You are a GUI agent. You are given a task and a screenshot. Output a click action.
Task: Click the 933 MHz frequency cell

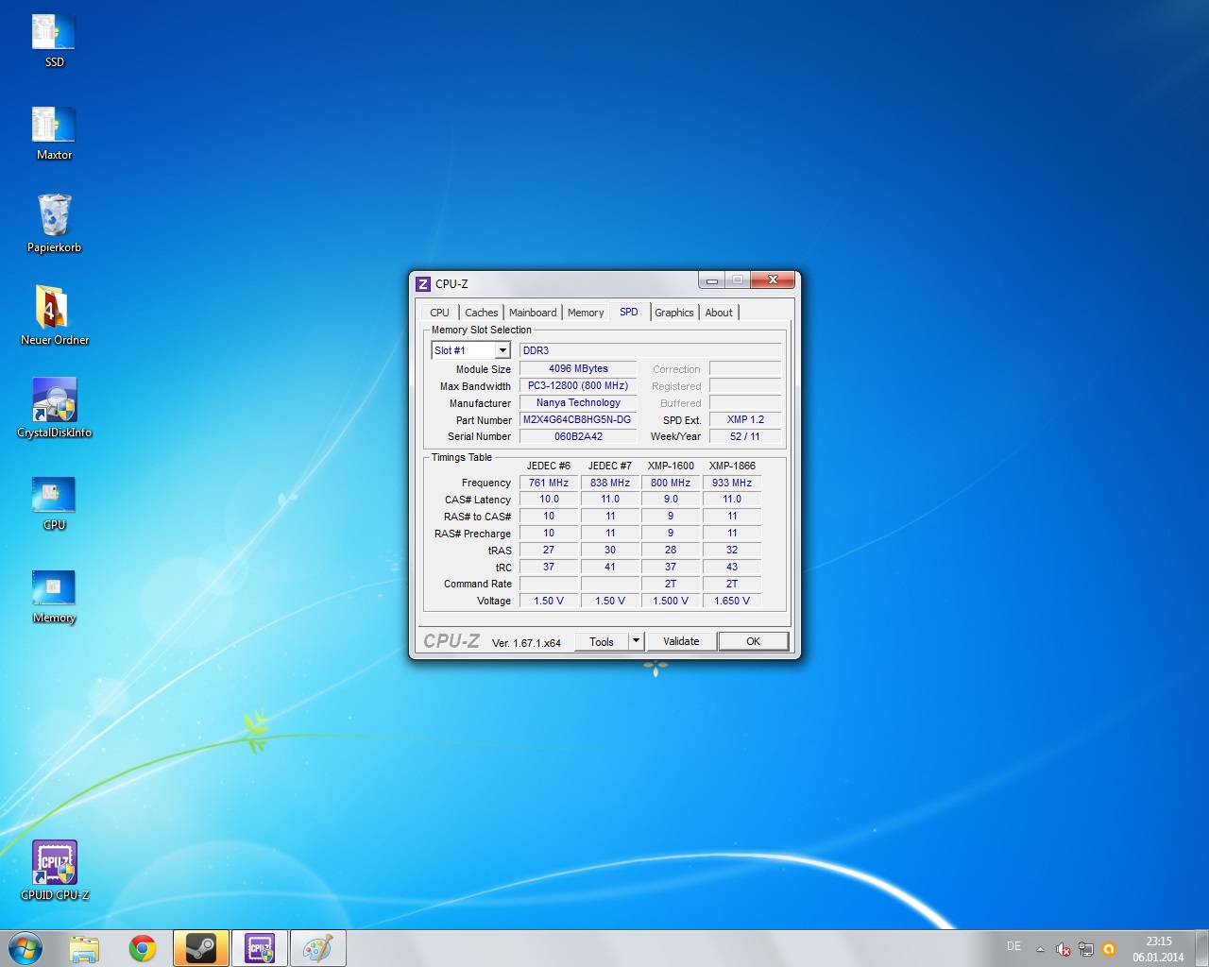[x=732, y=483]
